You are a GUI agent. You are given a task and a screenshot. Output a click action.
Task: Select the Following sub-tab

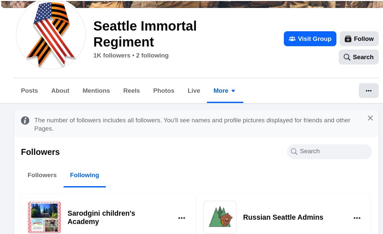(85, 175)
